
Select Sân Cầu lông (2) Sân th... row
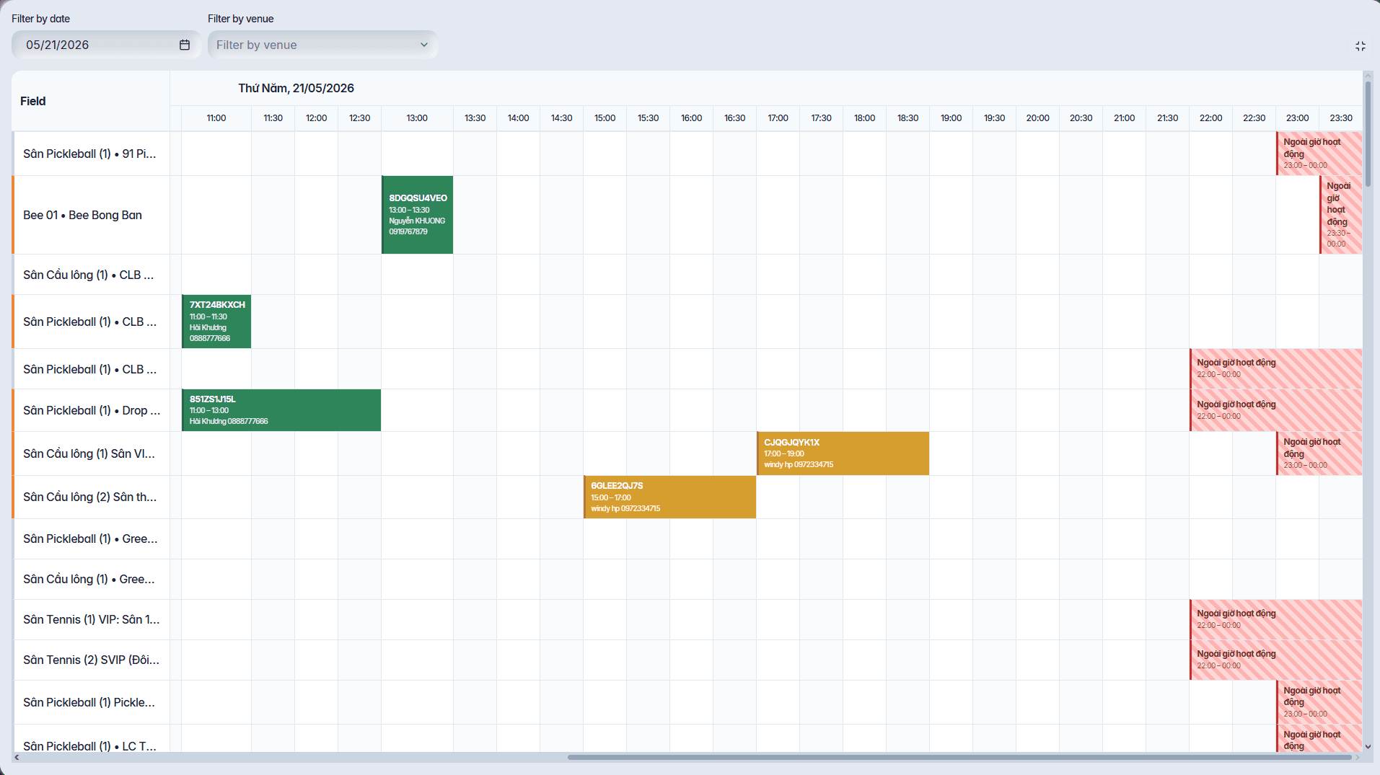tap(91, 497)
